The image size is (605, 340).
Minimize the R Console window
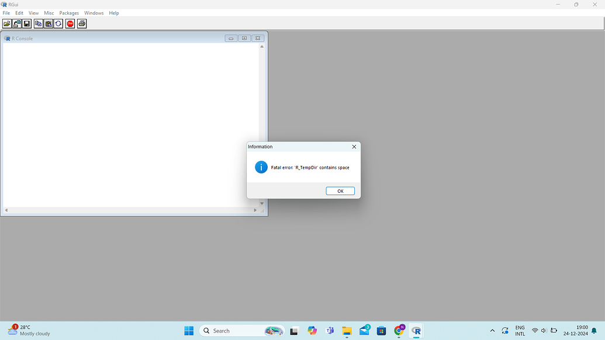231,38
